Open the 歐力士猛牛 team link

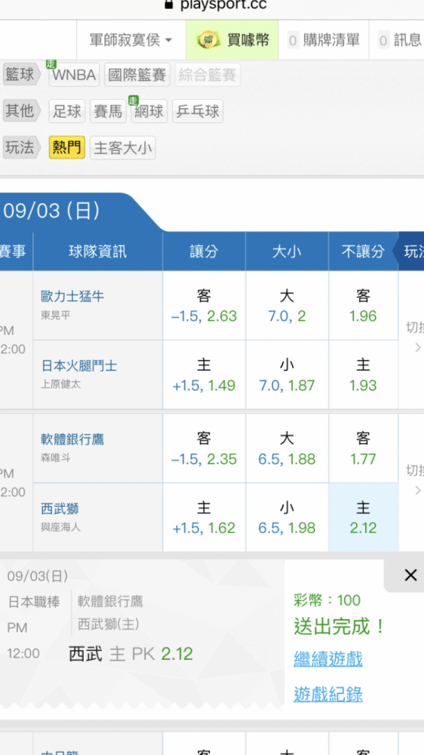72,296
